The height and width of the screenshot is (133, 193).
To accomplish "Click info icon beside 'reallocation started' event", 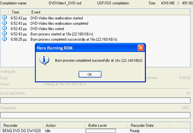I will [4, 18].
